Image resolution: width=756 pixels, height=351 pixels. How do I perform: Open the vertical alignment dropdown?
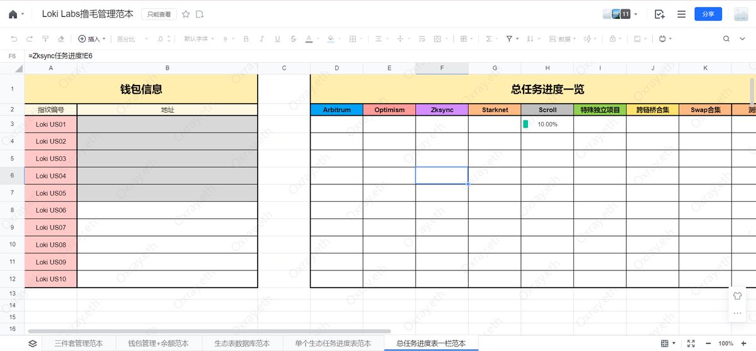(403, 39)
